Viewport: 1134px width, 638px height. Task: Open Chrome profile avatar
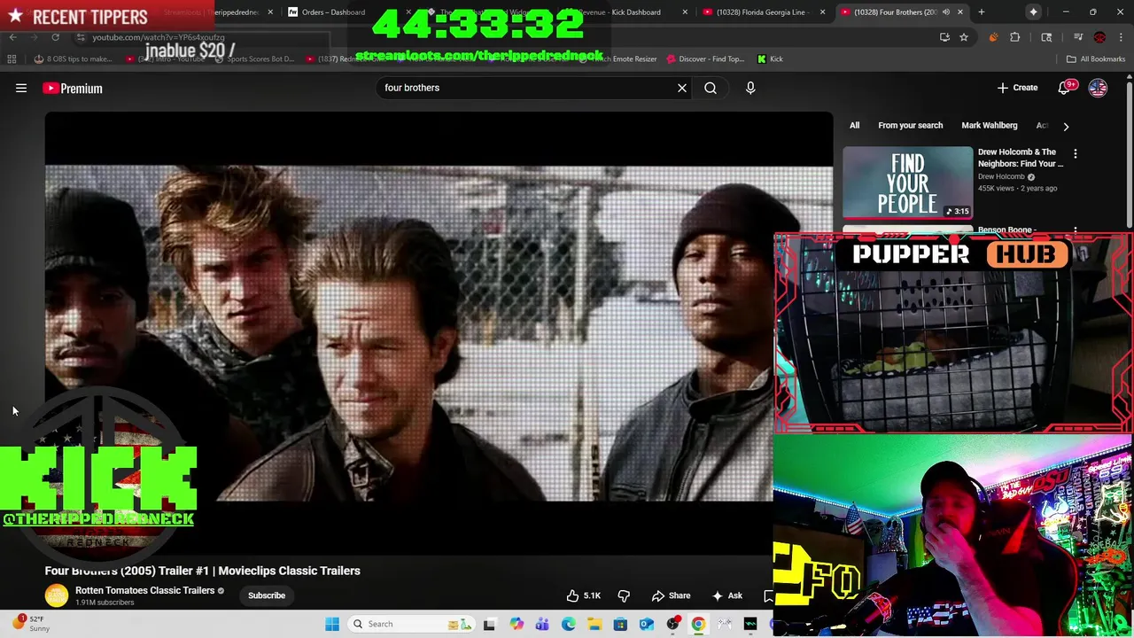[1099, 37]
